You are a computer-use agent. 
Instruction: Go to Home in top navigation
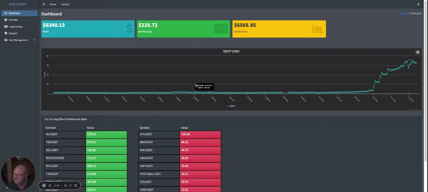tap(53, 4)
